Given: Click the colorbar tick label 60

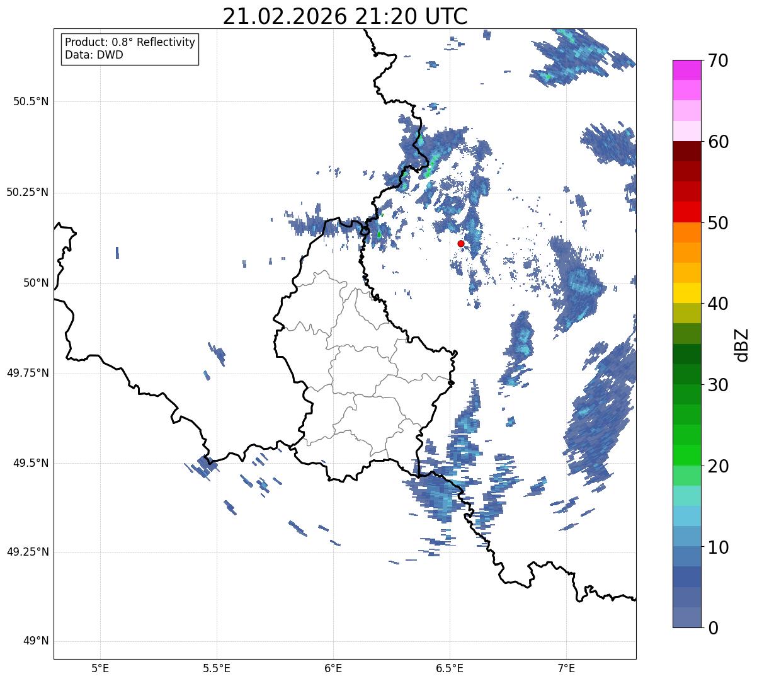Looking at the screenshot, I should click(x=718, y=142).
